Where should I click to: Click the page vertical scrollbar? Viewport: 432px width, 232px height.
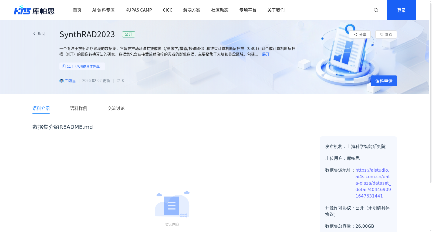(431, 93)
